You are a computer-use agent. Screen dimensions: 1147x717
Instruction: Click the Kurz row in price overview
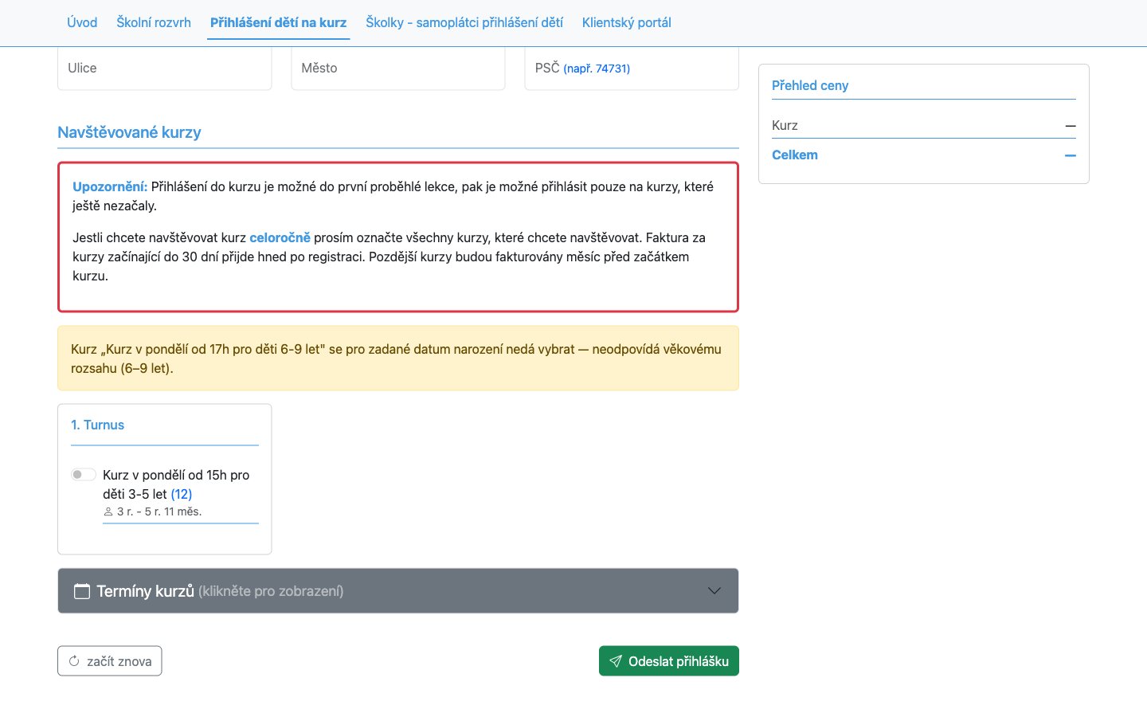(x=924, y=126)
